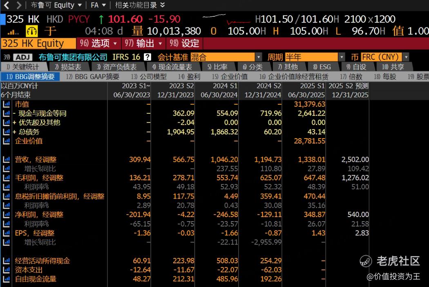The height and width of the screenshot is (287, 429).
Task: Click chart icon for 现金与现金等同 row
Action: pos(6,113)
